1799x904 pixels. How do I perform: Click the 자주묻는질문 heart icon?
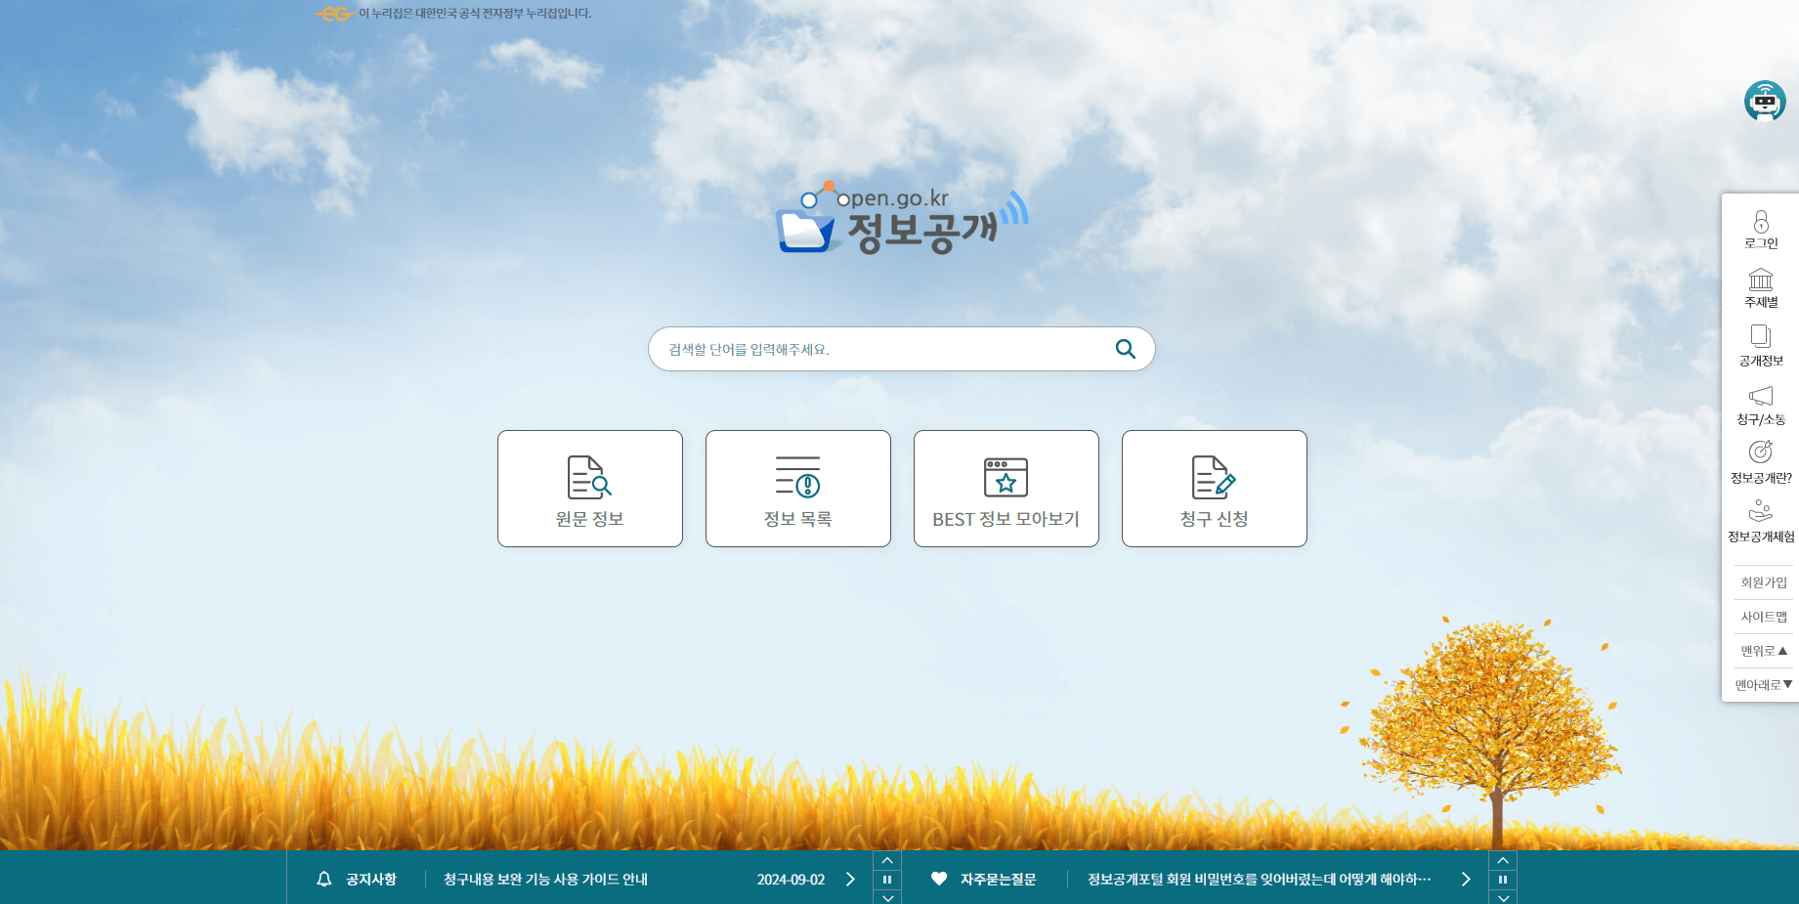(939, 879)
